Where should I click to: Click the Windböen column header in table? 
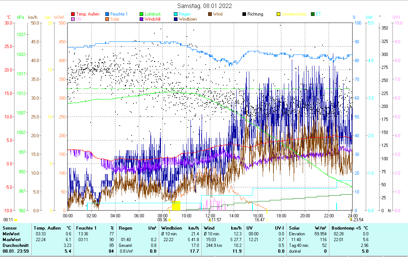(x=171, y=228)
